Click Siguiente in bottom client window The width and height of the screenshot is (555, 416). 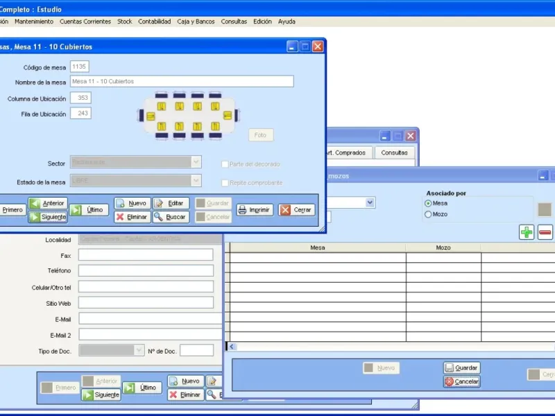[101, 395]
